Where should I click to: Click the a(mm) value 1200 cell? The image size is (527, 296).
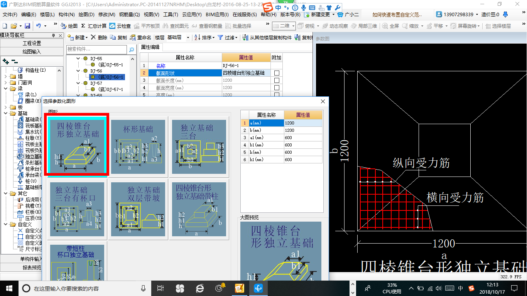[303, 123]
